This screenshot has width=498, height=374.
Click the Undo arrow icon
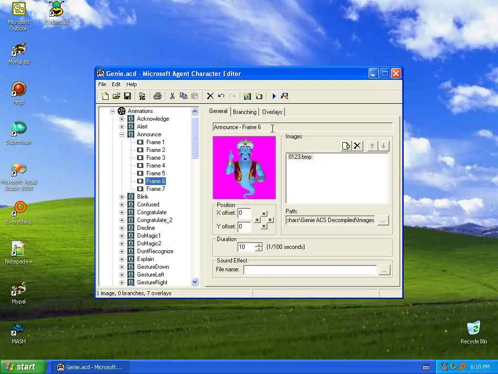(221, 96)
